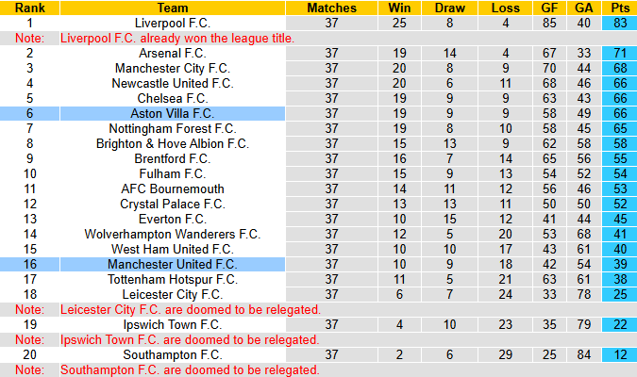Click the Pts column header
The width and height of the screenshot is (637, 377).
(x=620, y=8)
